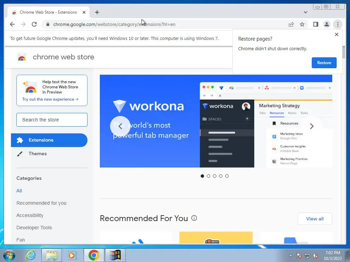Click the browser forward arrow

23,24
